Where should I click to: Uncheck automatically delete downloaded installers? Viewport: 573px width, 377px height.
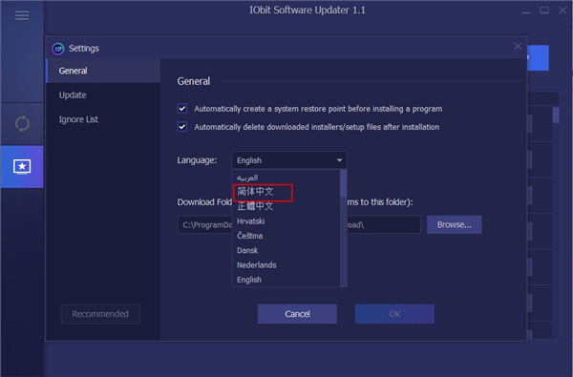point(182,127)
